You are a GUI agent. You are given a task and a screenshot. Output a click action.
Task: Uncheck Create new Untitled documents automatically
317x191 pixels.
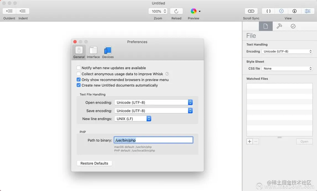point(79,85)
